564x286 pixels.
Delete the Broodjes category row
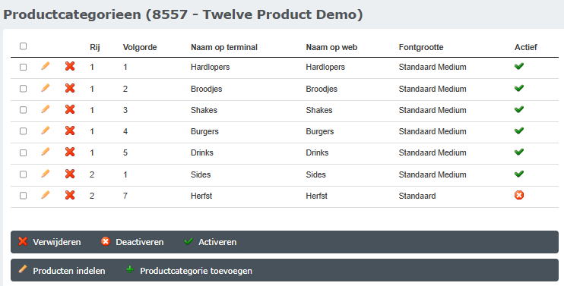pyautogui.click(x=70, y=88)
